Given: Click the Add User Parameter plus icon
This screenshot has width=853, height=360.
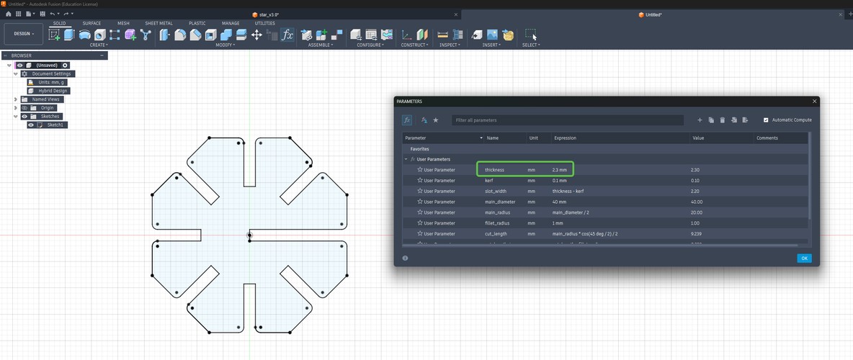Looking at the screenshot, I should tap(700, 120).
